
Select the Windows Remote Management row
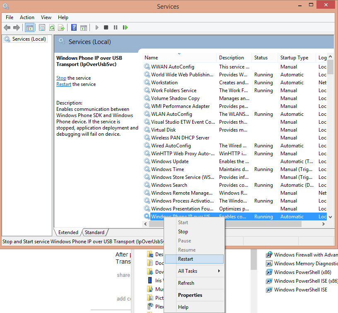[235, 193]
